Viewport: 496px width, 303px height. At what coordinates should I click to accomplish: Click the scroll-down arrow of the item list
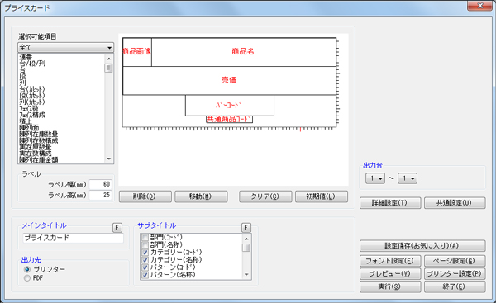pyautogui.click(x=109, y=159)
